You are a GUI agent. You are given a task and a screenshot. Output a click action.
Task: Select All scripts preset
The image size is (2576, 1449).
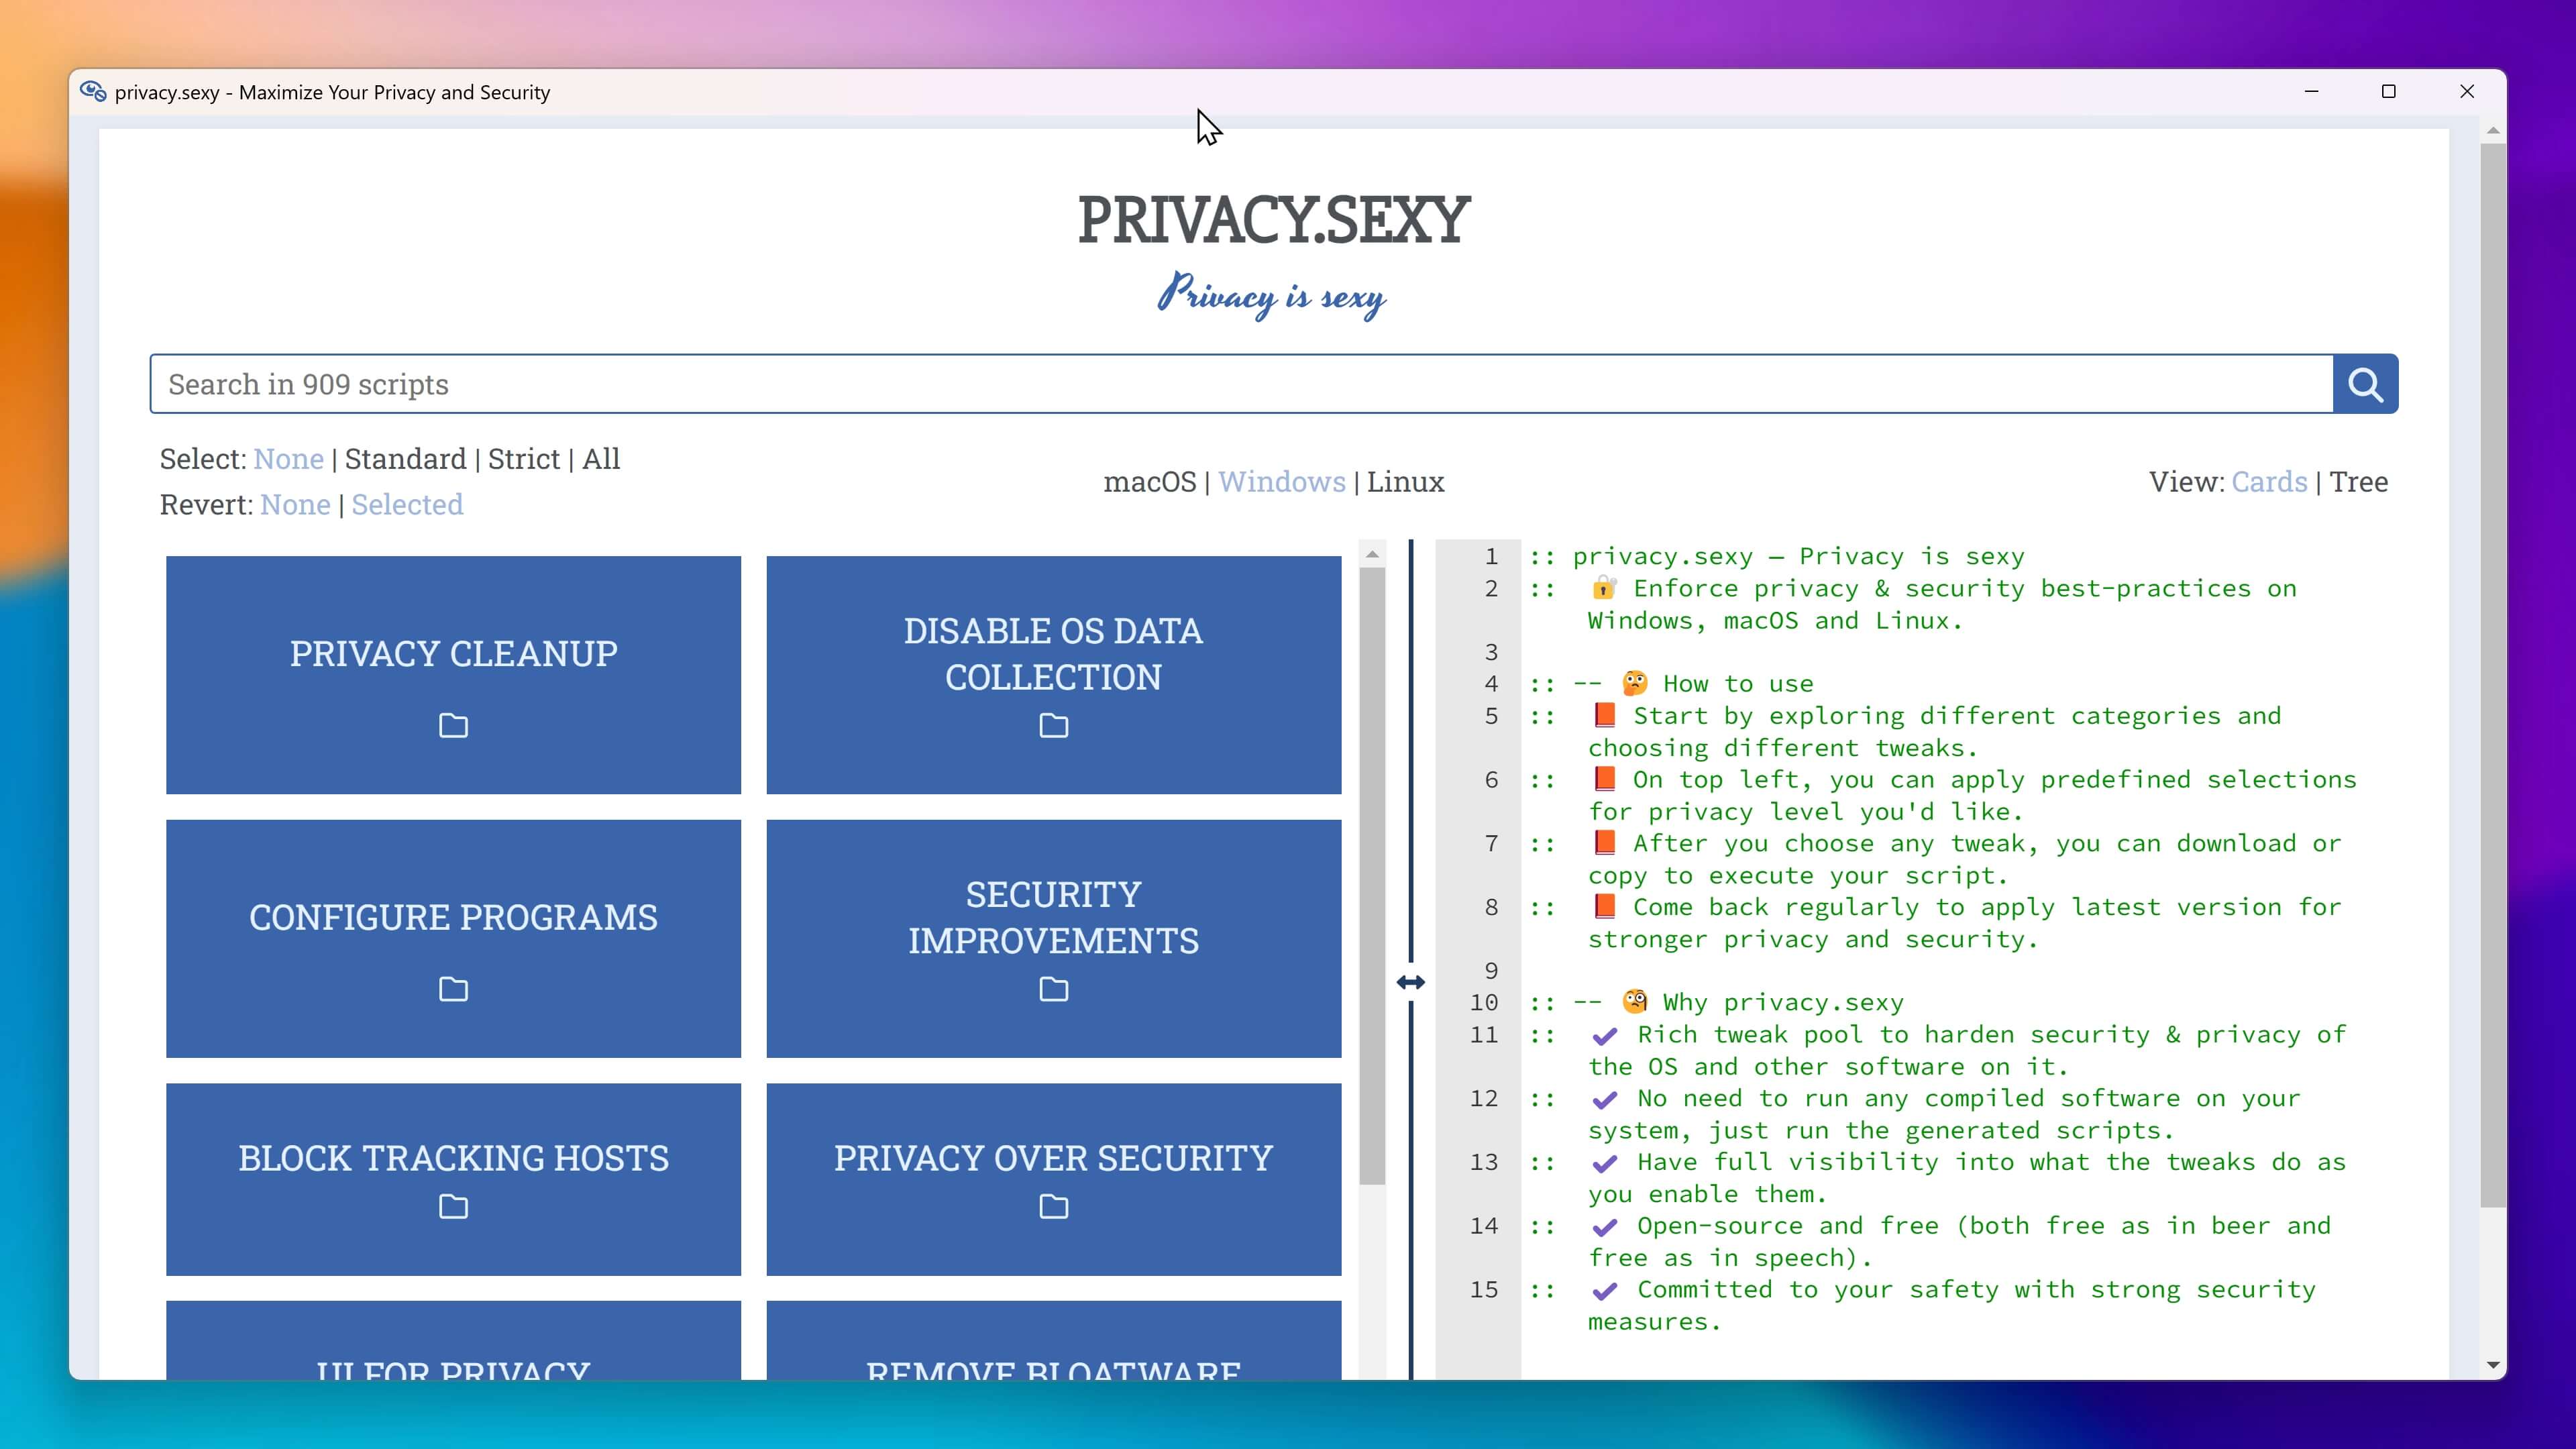tap(601, 459)
